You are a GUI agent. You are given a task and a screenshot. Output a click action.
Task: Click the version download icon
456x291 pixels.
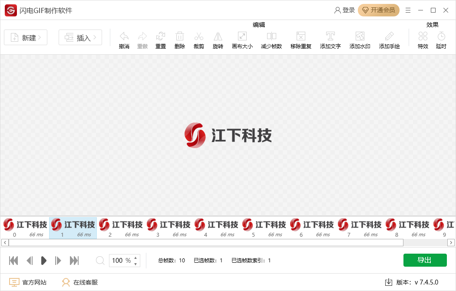[389, 282]
